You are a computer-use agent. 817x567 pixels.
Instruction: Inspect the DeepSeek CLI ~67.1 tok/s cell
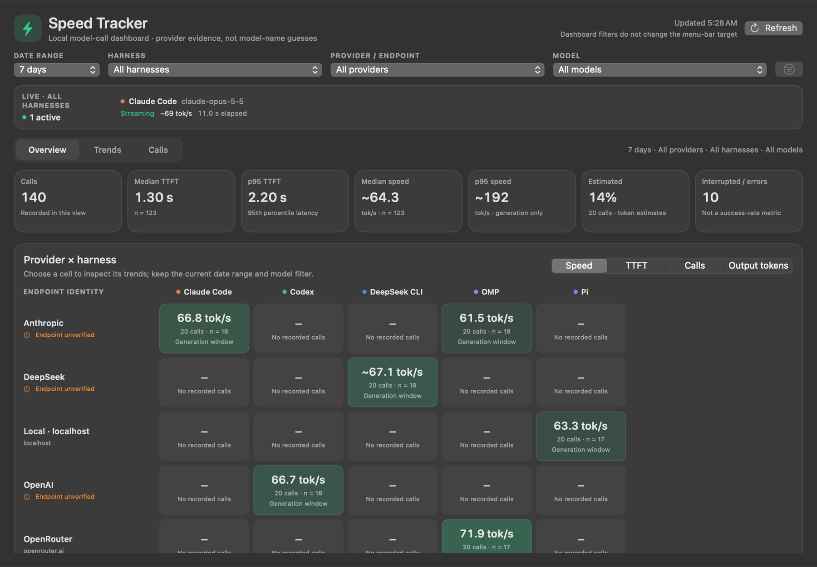393,383
